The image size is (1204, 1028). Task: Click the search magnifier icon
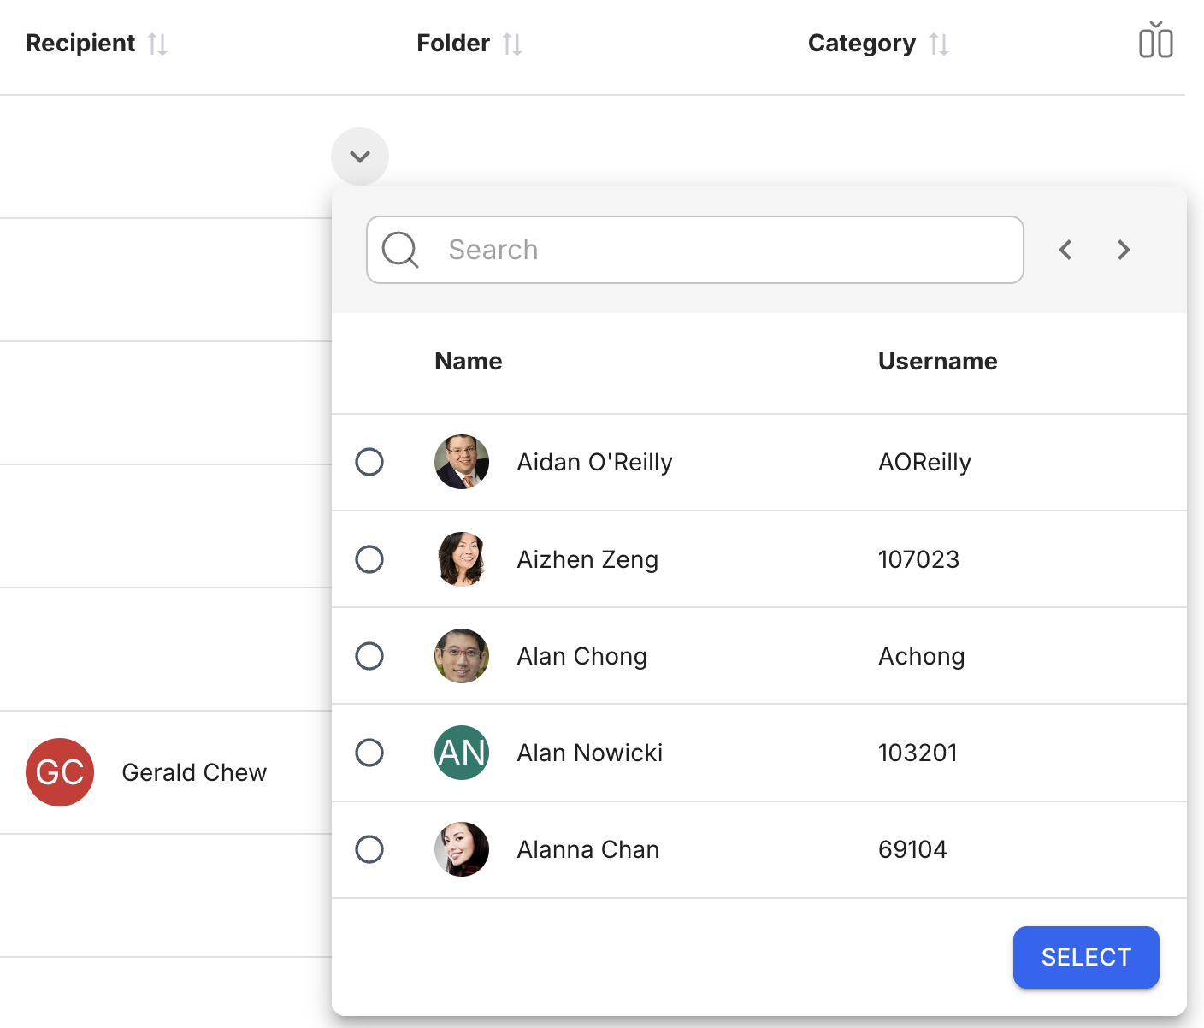click(x=400, y=250)
